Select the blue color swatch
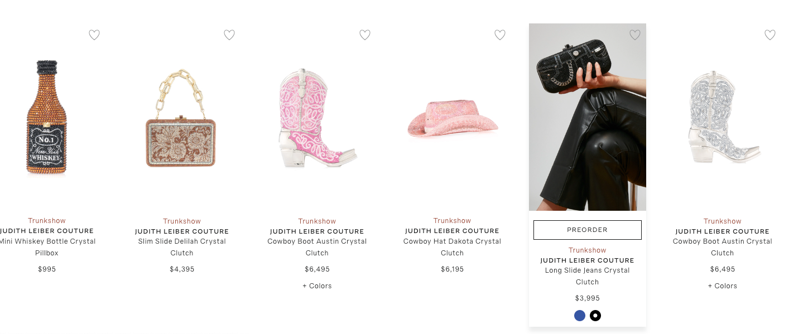The image size is (808, 334). point(580,316)
